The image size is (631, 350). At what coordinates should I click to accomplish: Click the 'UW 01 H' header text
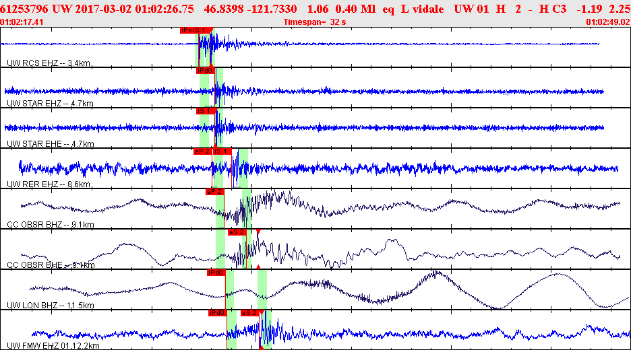click(x=480, y=9)
